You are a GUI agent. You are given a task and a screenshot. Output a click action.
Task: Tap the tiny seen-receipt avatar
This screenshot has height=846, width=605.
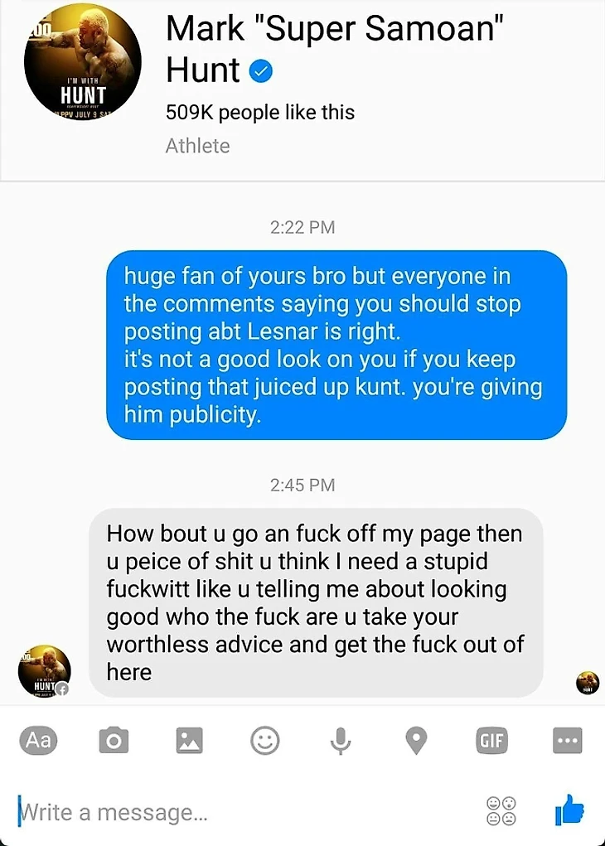coord(588,683)
